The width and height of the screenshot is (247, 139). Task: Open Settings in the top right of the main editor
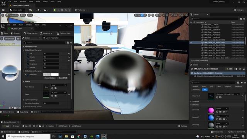[239, 10]
